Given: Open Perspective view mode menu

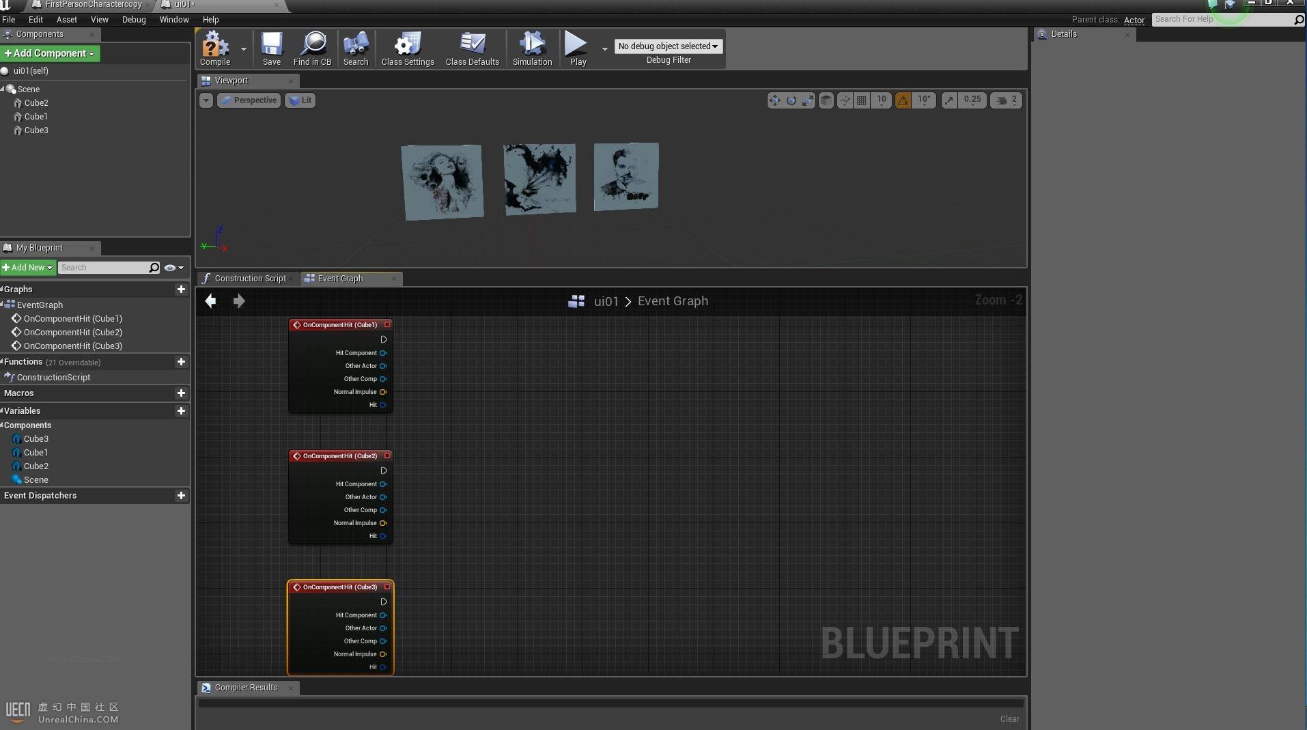Looking at the screenshot, I should (x=249, y=100).
